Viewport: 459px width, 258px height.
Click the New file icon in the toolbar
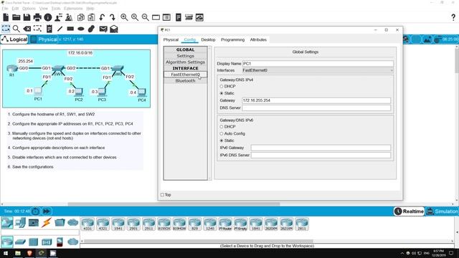point(6,17)
